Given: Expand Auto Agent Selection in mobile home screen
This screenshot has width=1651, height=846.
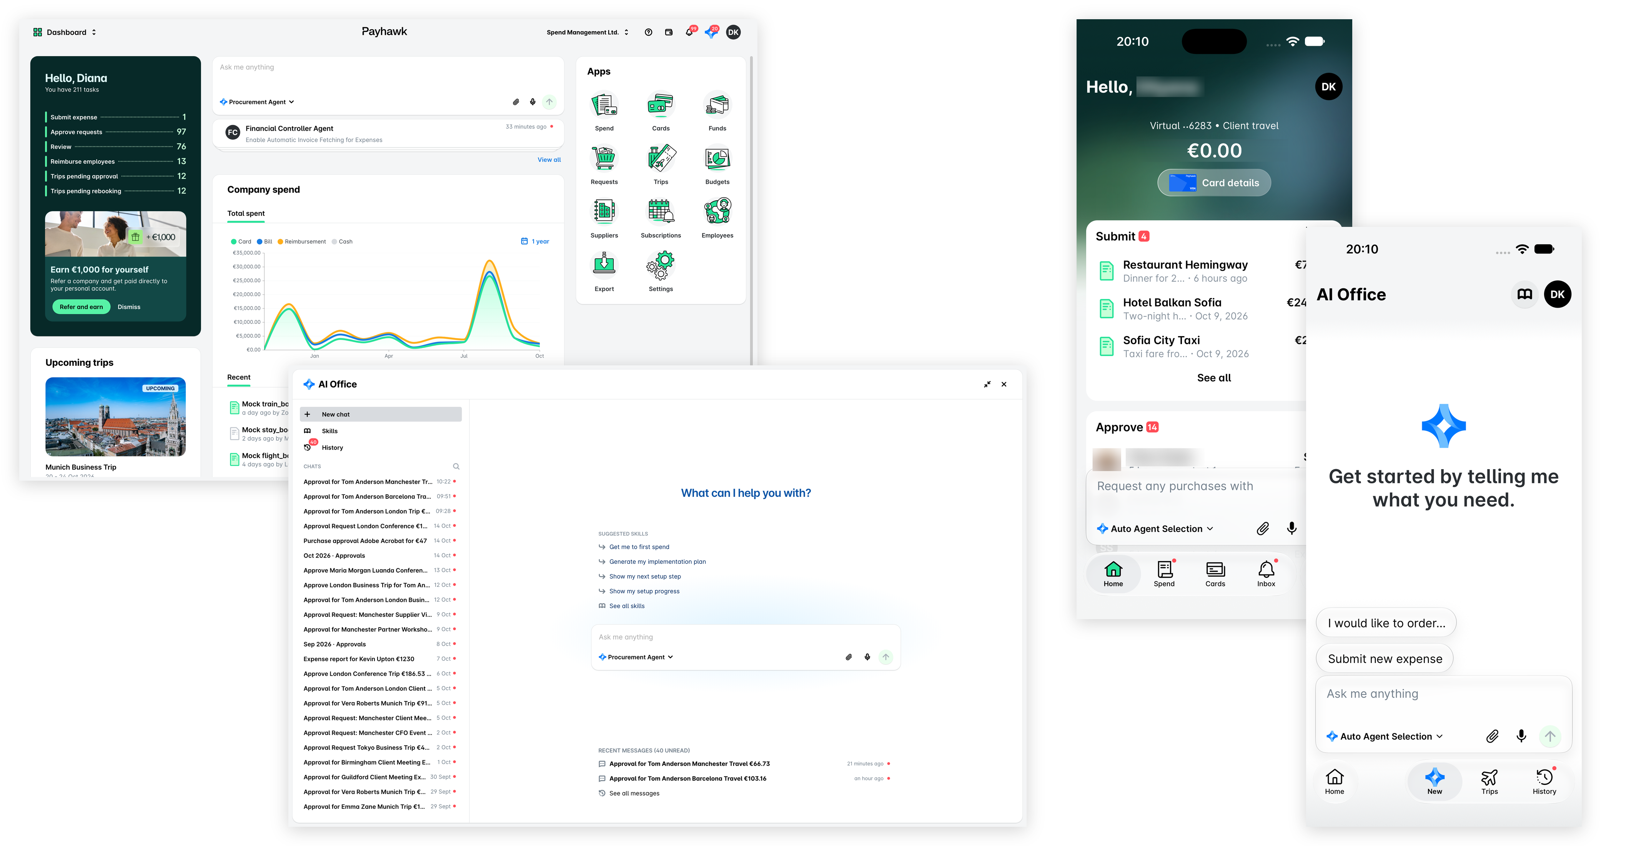Looking at the screenshot, I should [1155, 529].
